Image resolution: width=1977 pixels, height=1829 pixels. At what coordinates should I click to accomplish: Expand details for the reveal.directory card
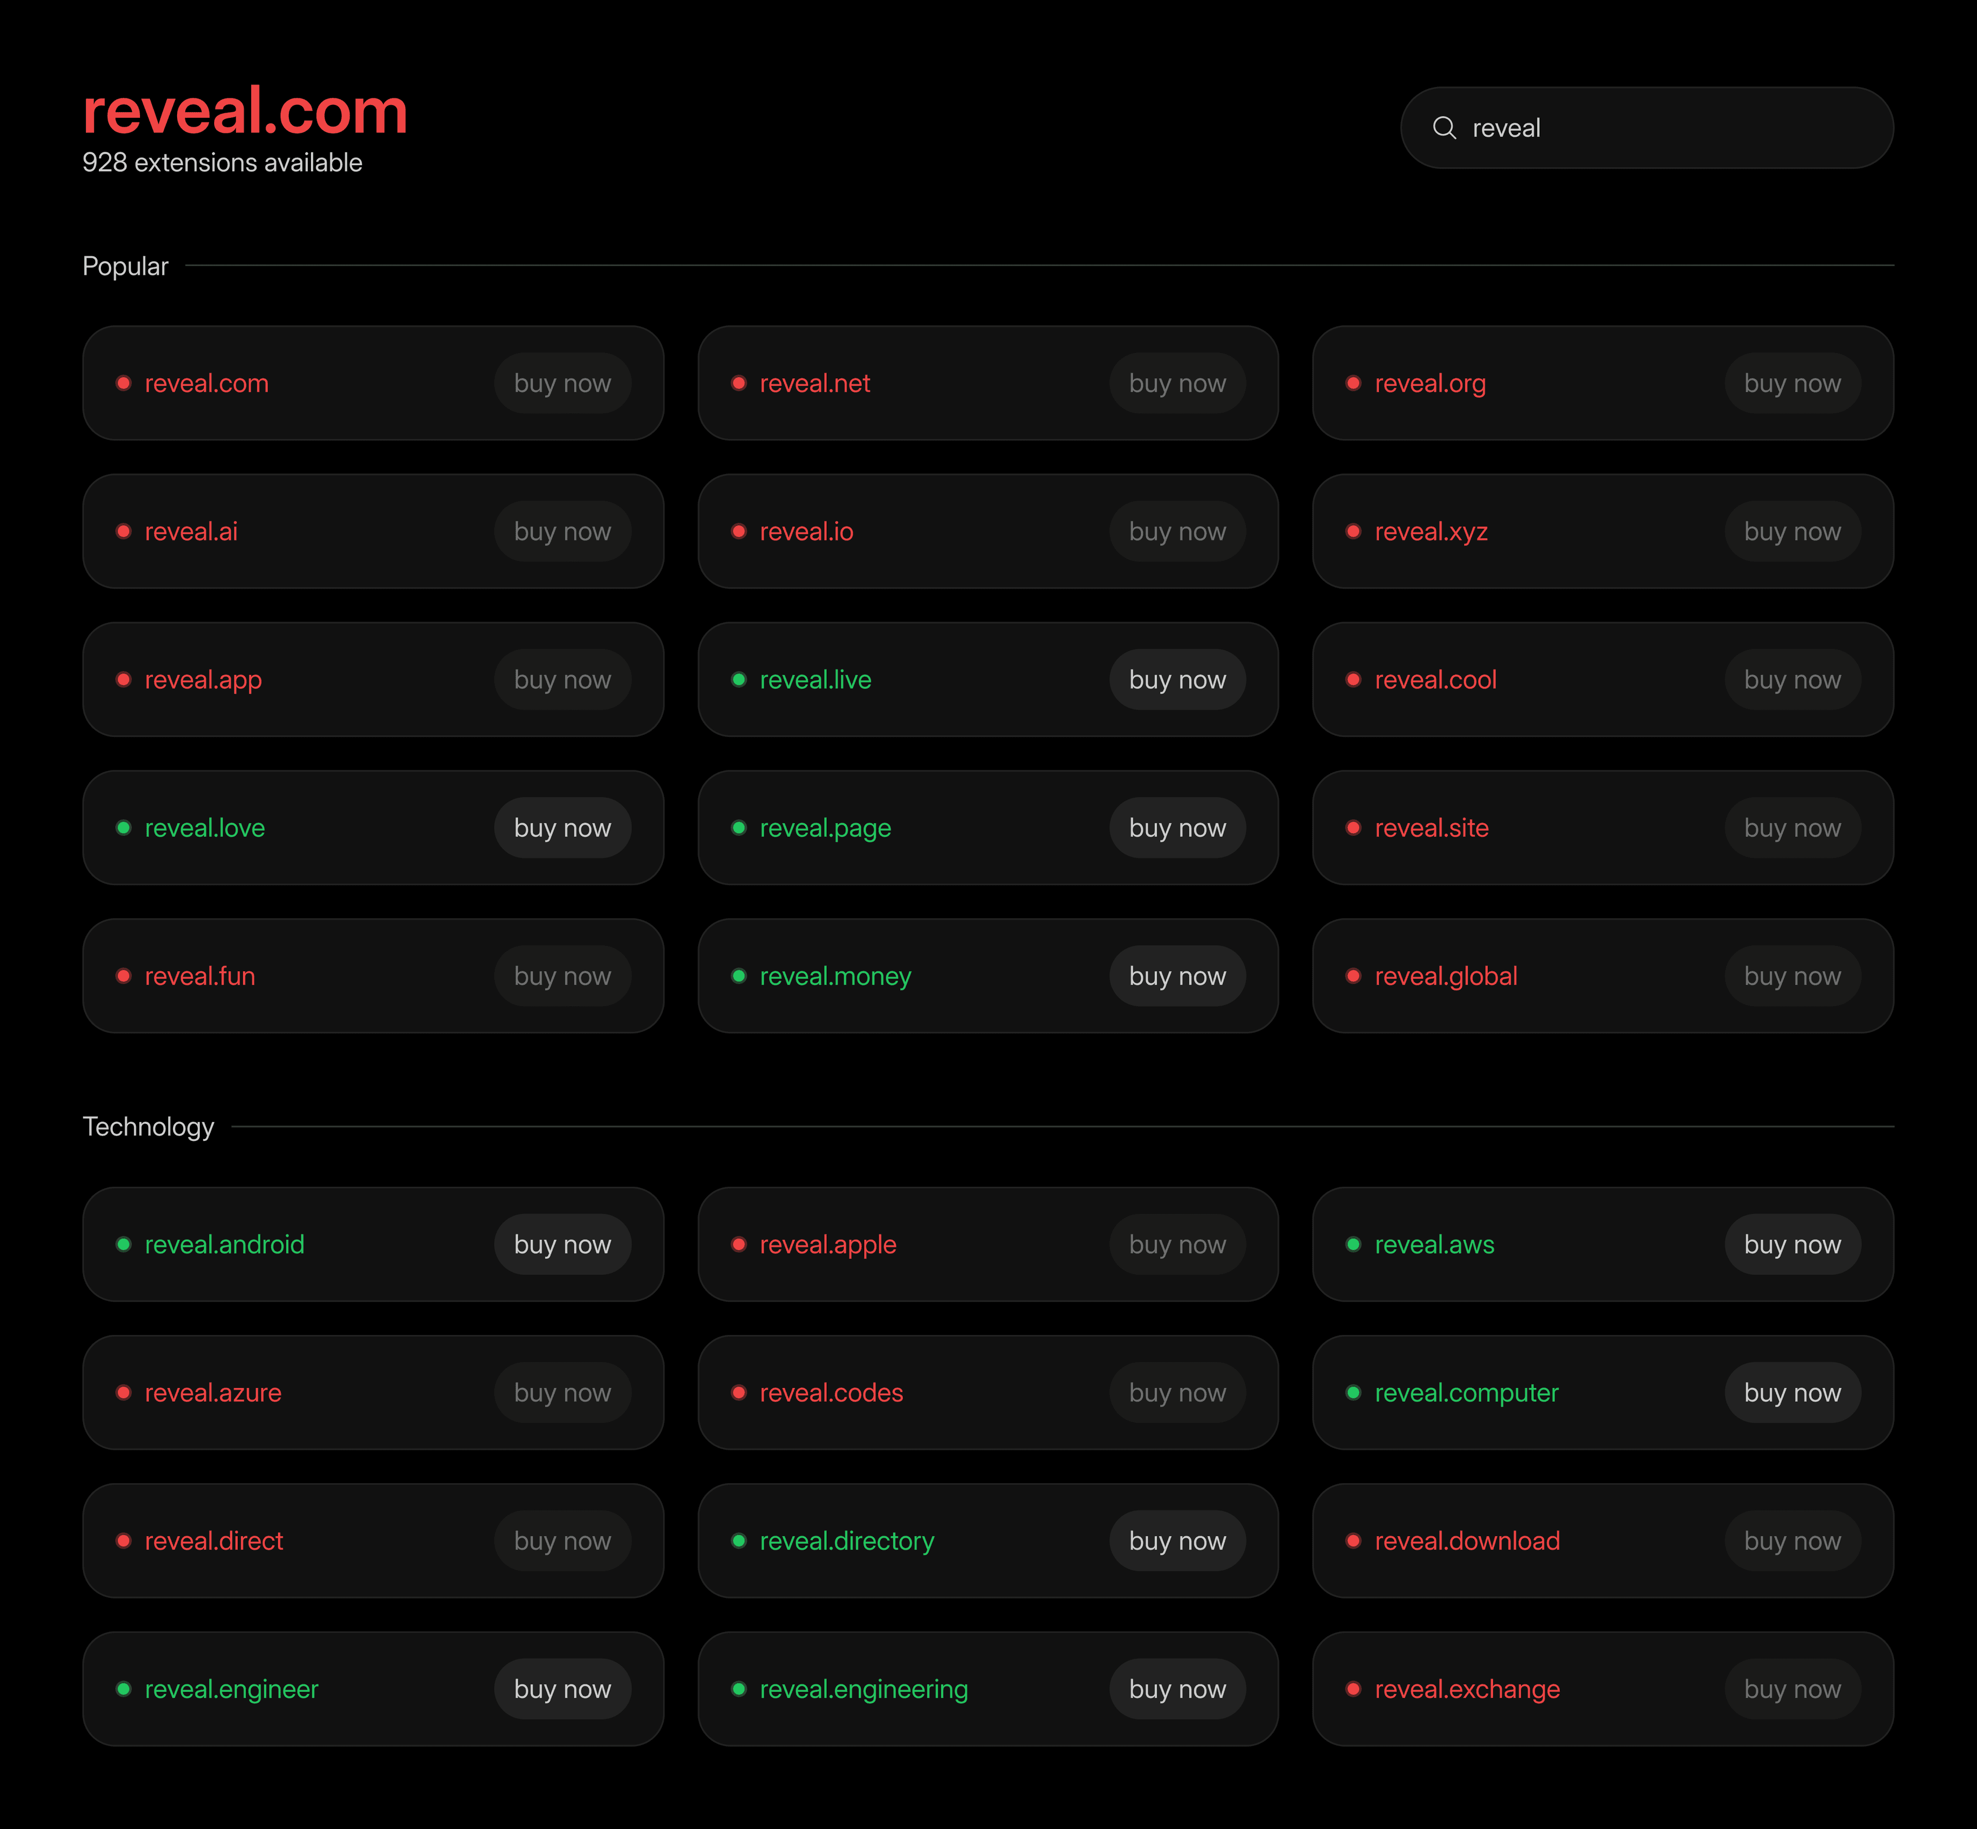(988, 1541)
